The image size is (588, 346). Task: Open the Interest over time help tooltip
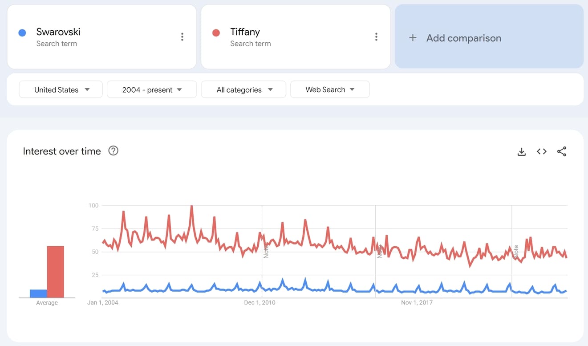coord(113,151)
